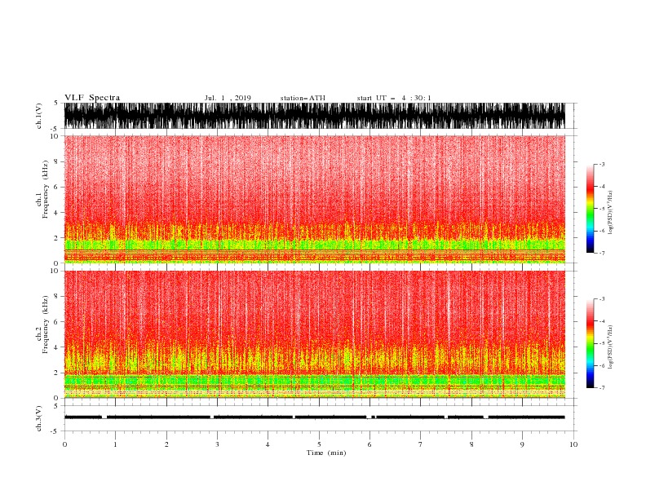The width and height of the screenshot is (646, 499).
Task: Click the 'station=ATH' label
Action: coord(303,98)
